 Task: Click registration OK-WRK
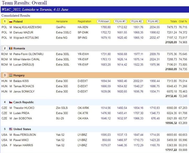(x=83, y=108)
